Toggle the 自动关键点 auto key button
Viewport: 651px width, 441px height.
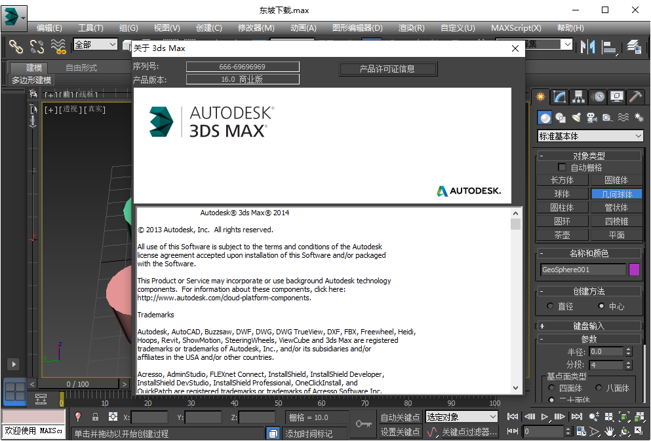(x=400, y=417)
